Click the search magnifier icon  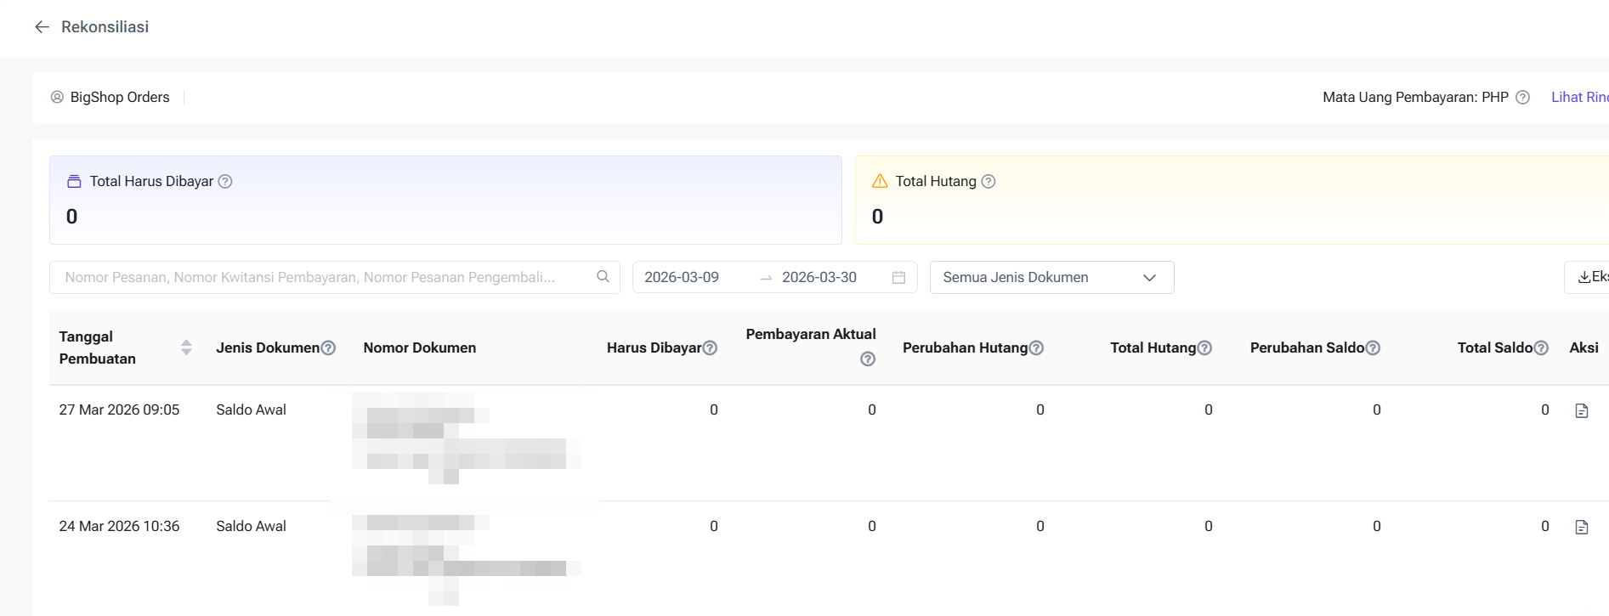click(603, 277)
